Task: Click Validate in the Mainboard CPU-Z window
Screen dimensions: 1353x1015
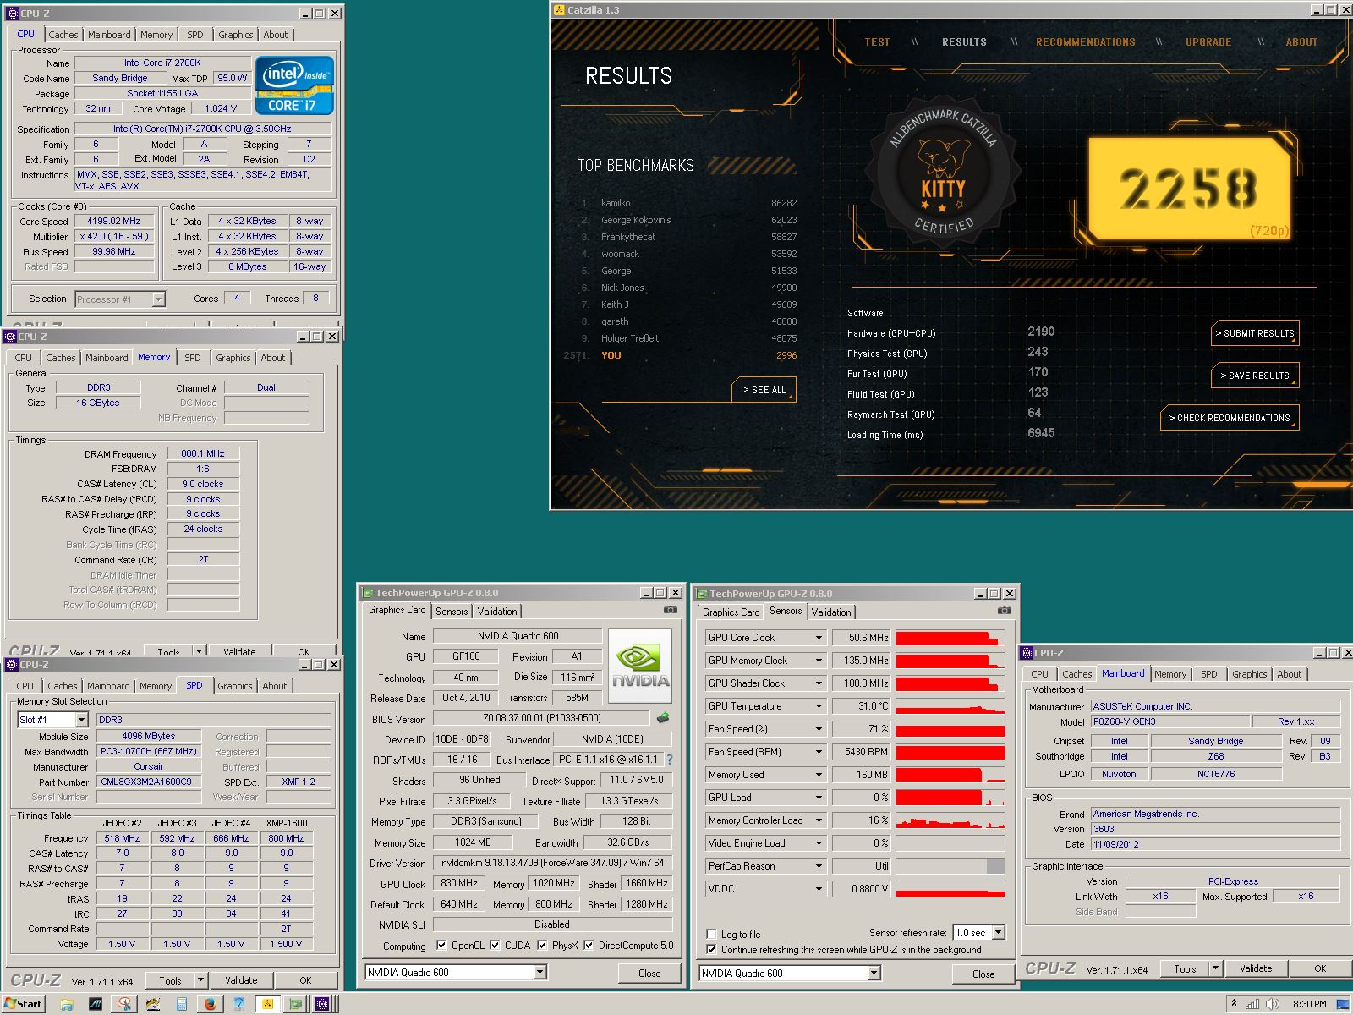Action: click(x=1256, y=968)
